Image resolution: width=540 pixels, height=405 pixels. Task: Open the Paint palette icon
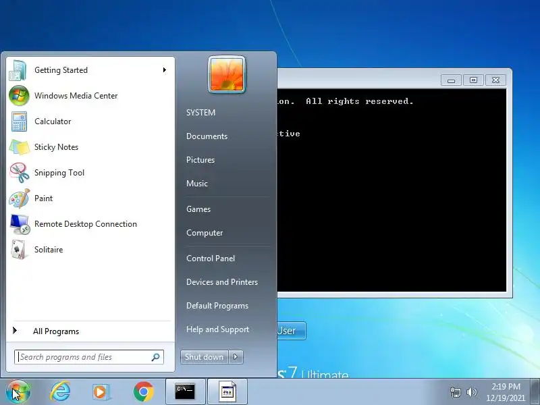(20, 198)
